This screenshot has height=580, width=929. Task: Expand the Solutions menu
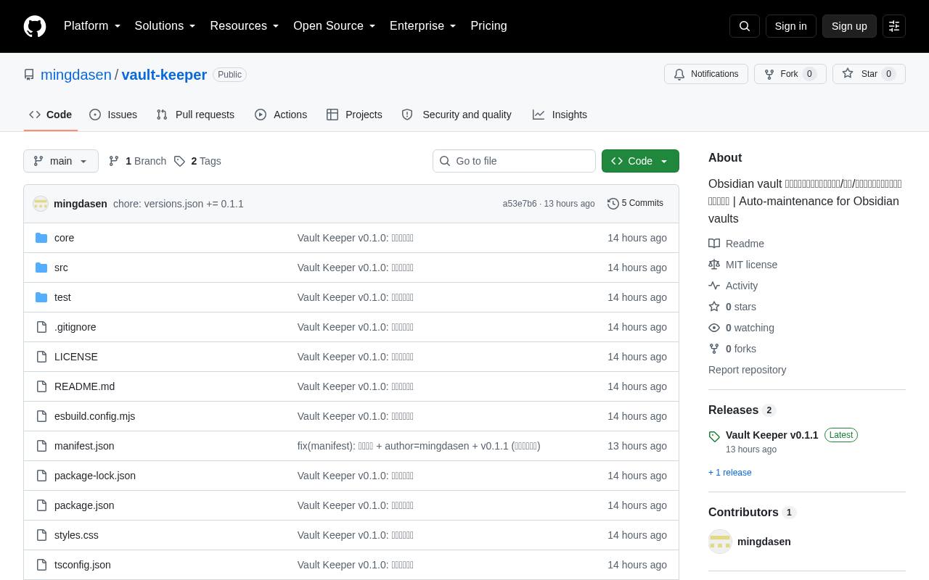[165, 26]
